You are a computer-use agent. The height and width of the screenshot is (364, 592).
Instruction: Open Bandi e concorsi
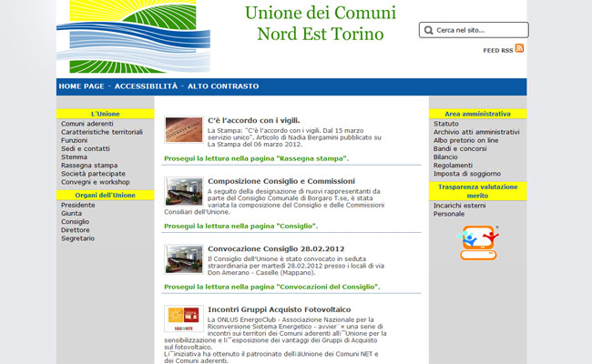(460, 148)
